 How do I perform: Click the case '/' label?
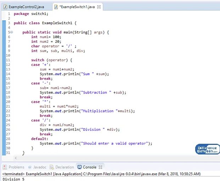(x=41, y=120)
